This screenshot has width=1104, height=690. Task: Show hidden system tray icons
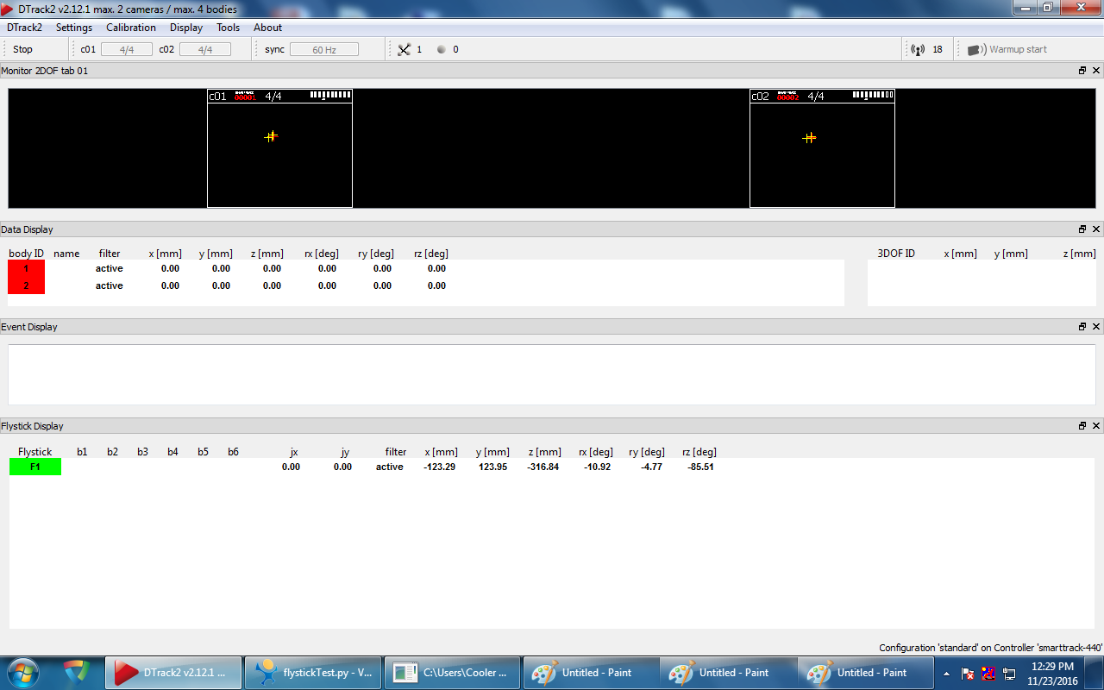[x=947, y=674]
